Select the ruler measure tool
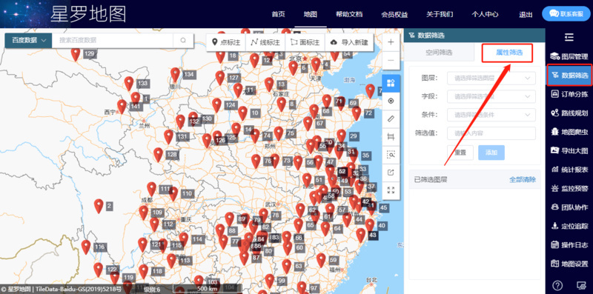 click(x=391, y=118)
